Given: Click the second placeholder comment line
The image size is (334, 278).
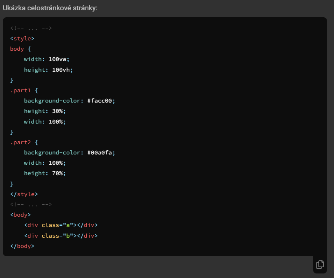Looking at the screenshot, I should click(x=30, y=204).
